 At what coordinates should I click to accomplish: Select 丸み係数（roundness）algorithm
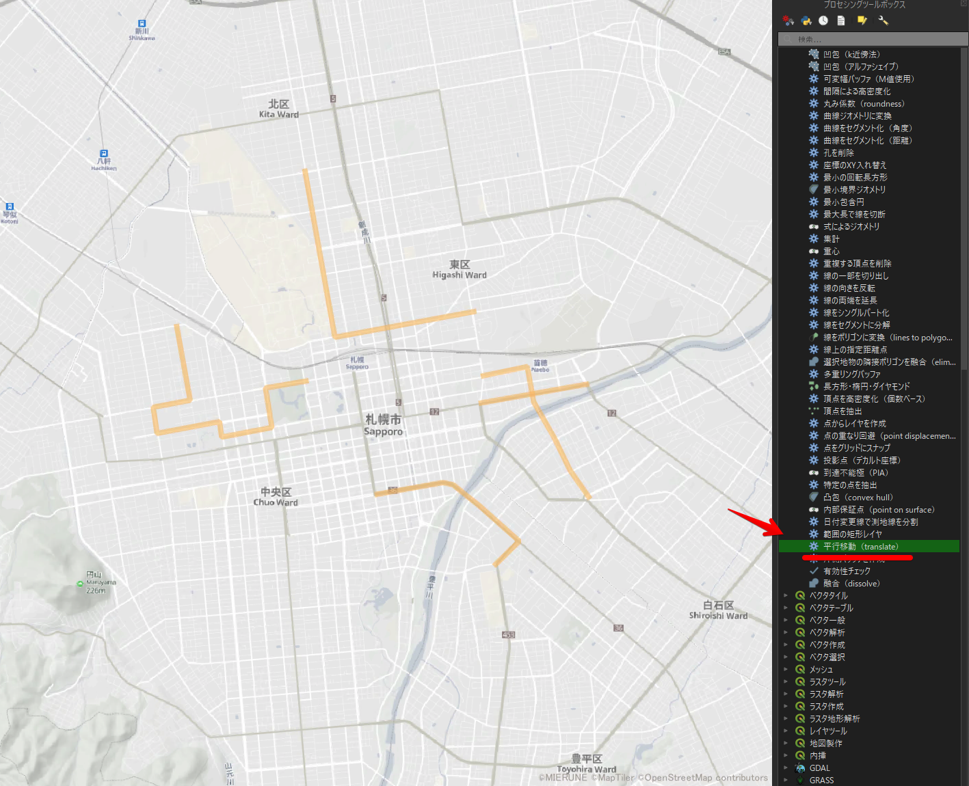pyautogui.click(x=864, y=104)
